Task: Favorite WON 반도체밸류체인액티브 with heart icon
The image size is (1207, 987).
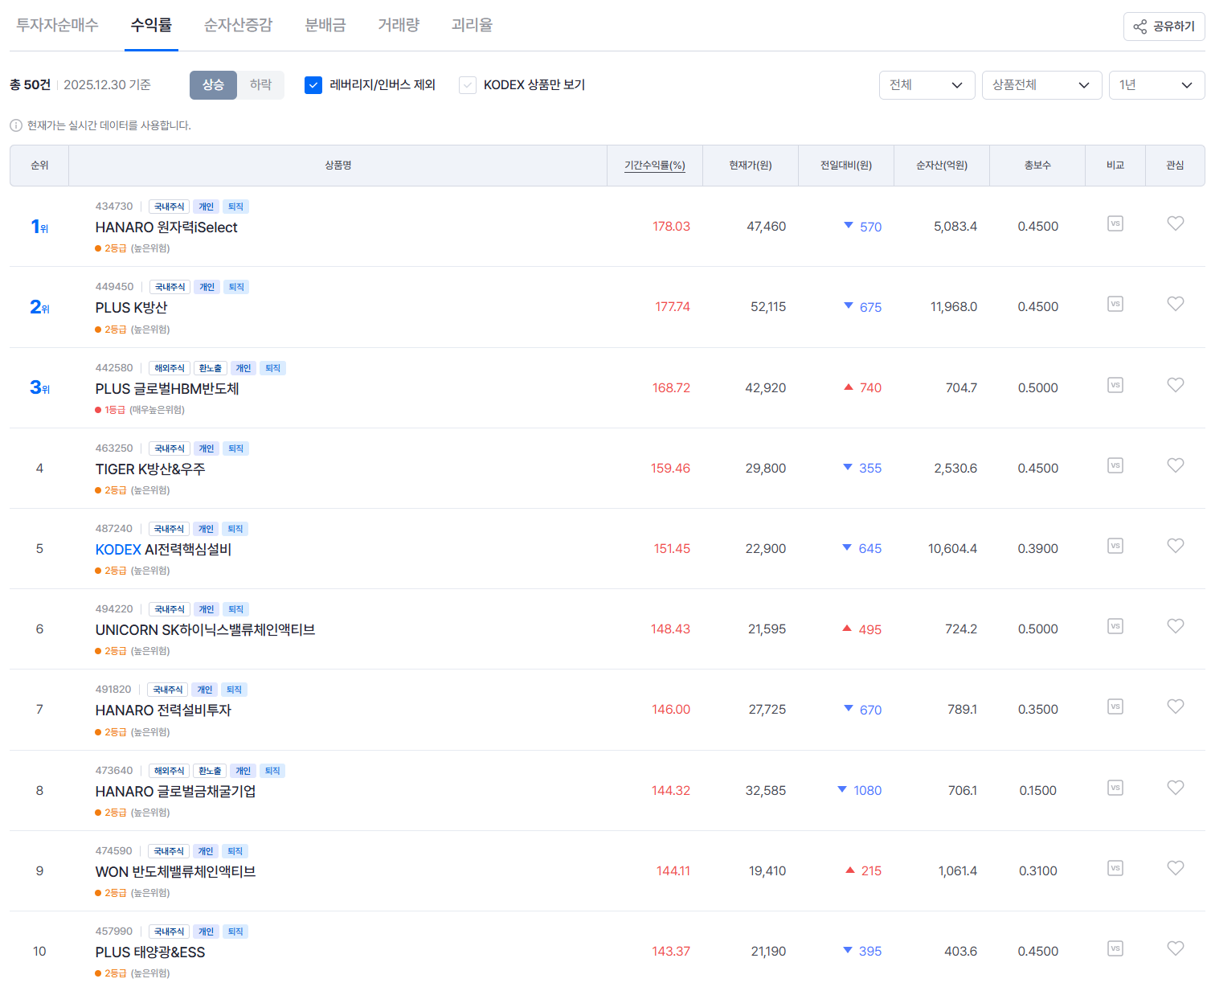Action: (x=1175, y=868)
